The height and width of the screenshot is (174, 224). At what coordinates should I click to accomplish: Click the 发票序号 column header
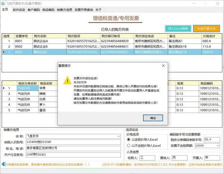(x=23, y=36)
